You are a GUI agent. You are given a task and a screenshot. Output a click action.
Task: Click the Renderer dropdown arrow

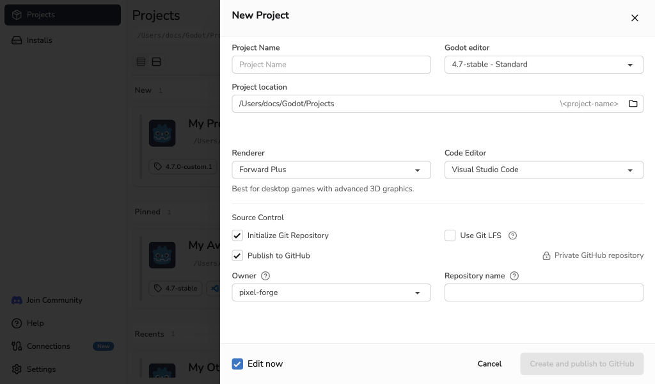pyautogui.click(x=417, y=170)
